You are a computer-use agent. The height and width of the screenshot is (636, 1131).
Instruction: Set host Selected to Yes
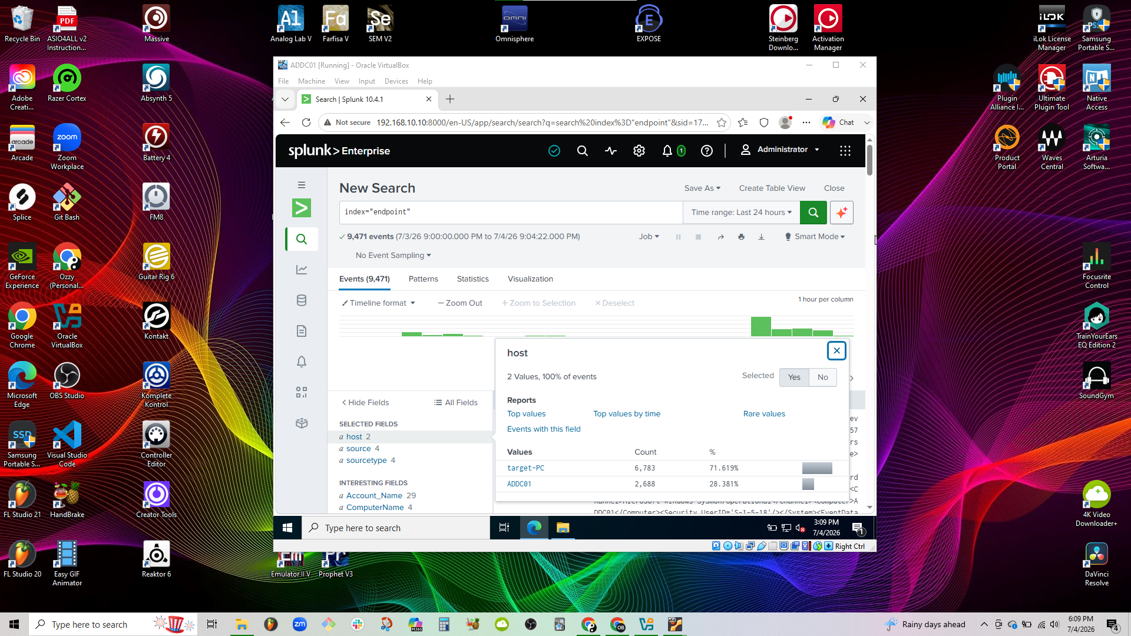coord(794,377)
